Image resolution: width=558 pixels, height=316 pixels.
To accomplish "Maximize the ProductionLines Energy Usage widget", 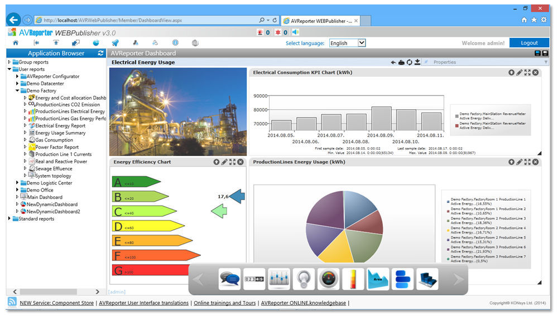I will pyautogui.click(x=527, y=162).
